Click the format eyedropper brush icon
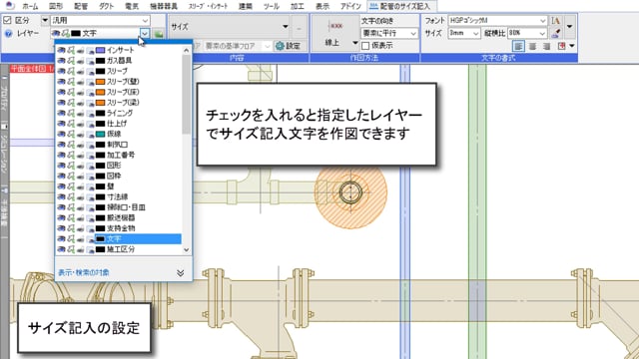 (x=555, y=33)
